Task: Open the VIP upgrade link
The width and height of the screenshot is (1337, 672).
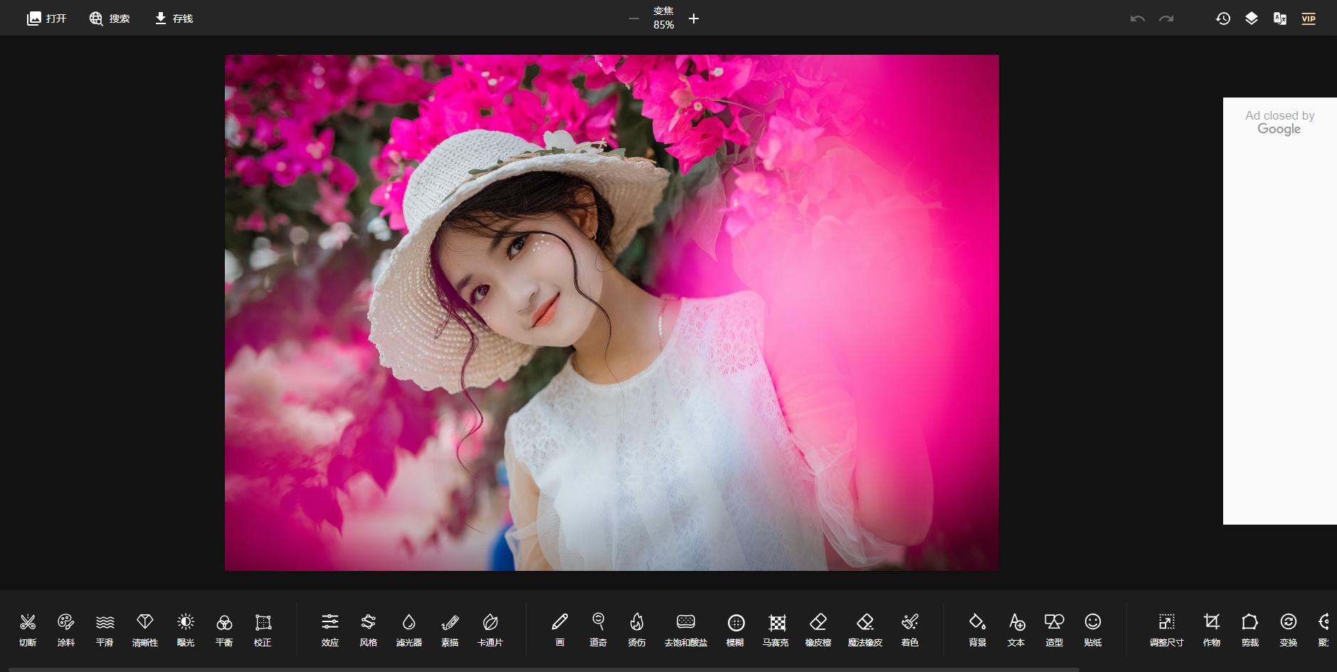Action: click(1308, 18)
